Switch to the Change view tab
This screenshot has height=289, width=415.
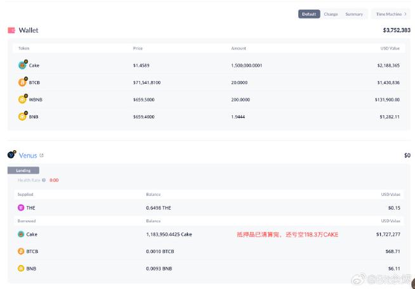coord(331,14)
